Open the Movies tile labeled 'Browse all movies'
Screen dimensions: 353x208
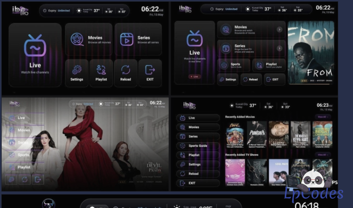[x=89, y=39]
